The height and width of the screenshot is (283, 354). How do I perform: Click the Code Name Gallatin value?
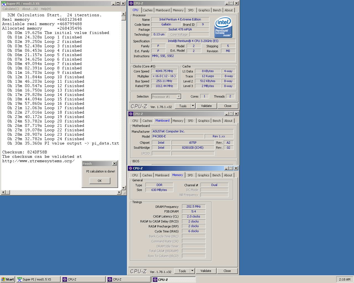coord(166,24)
